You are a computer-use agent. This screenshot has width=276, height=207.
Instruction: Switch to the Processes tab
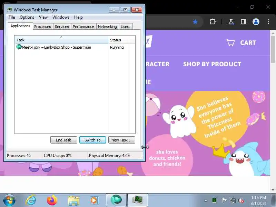point(42,27)
